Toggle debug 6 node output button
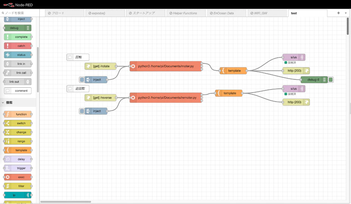The height and width of the screenshot is (204, 351). click(x=331, y=80)
